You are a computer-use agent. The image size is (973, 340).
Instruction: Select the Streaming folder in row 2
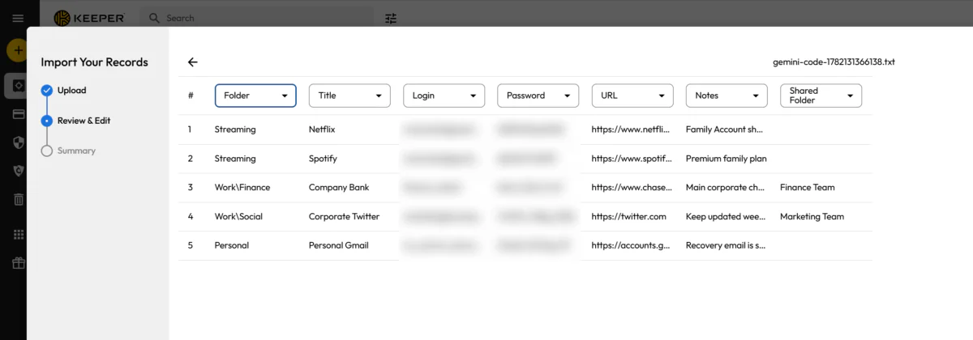(x=235, y=159)
